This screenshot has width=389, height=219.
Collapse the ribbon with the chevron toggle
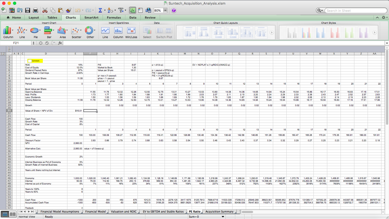tap(377, 17)
